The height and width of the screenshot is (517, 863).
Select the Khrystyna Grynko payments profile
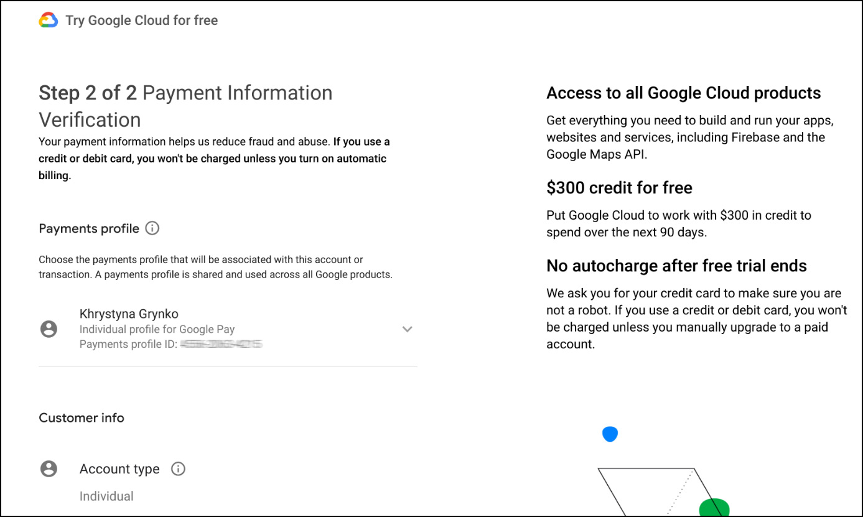click(228, 329)
